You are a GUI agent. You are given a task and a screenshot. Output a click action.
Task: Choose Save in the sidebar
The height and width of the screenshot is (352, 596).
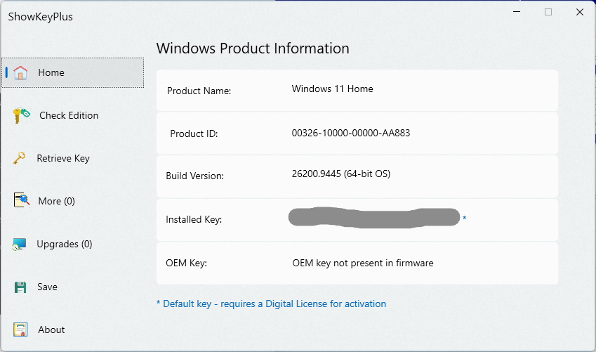point(47,287)
